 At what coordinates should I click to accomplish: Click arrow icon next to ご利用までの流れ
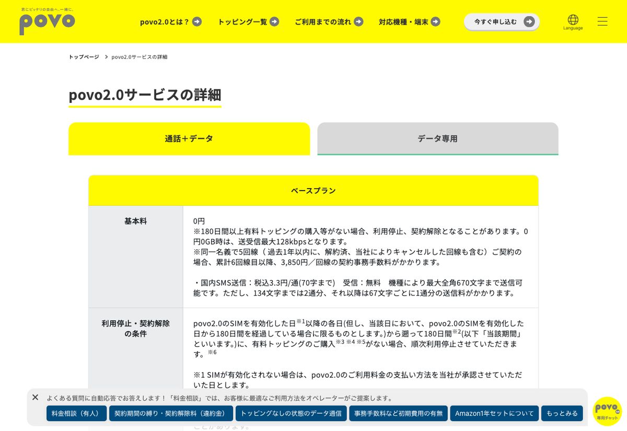click(x=358, y=21)
